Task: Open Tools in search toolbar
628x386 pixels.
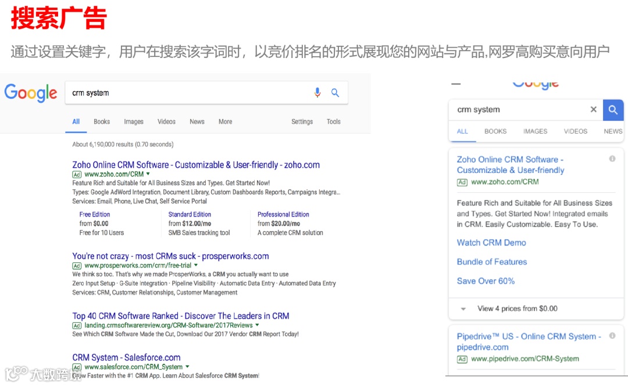Action: (x=333, y=121)
